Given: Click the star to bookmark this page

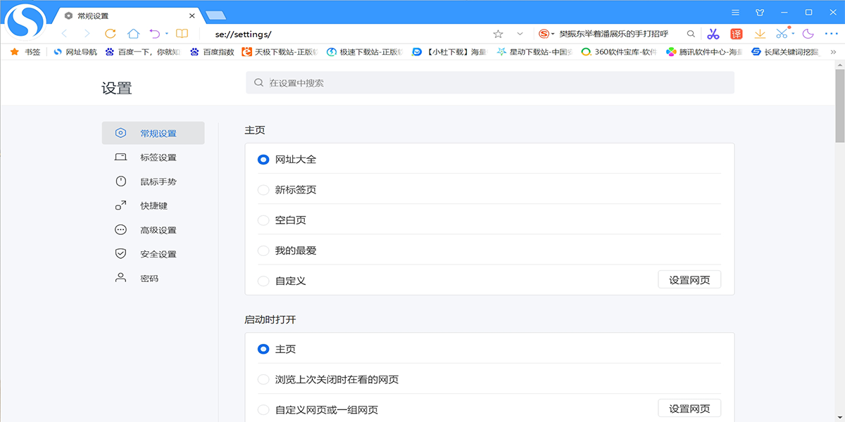Looking at the screenshot, I should (498, 34).
